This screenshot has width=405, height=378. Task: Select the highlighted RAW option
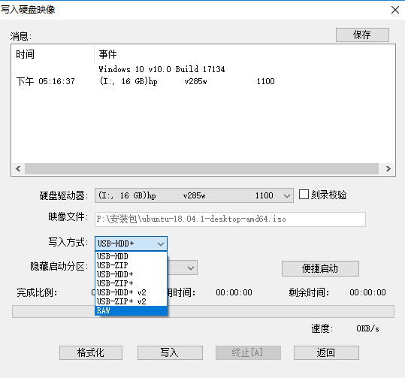pos(131,310)
